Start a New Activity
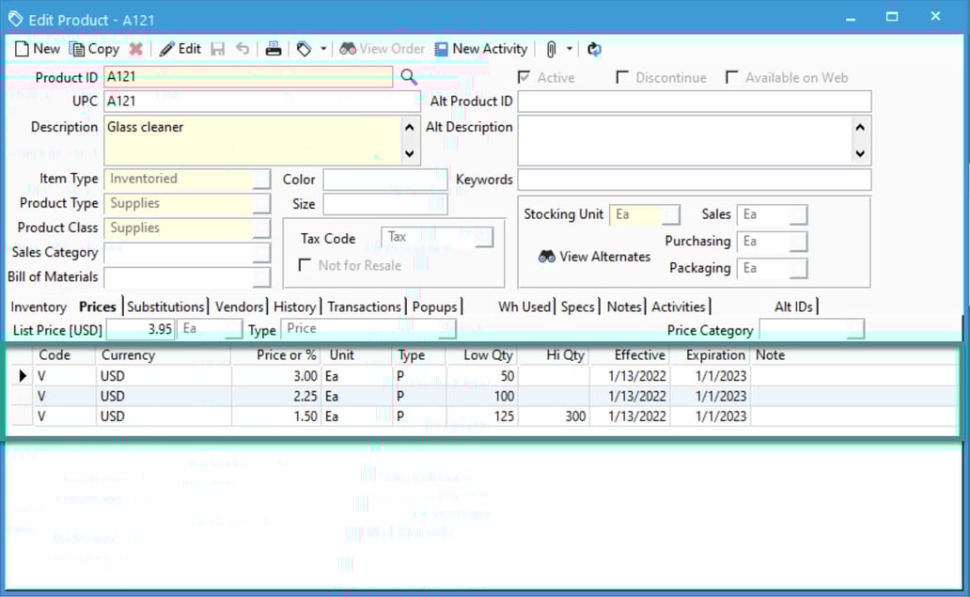 tap(480, 48)
